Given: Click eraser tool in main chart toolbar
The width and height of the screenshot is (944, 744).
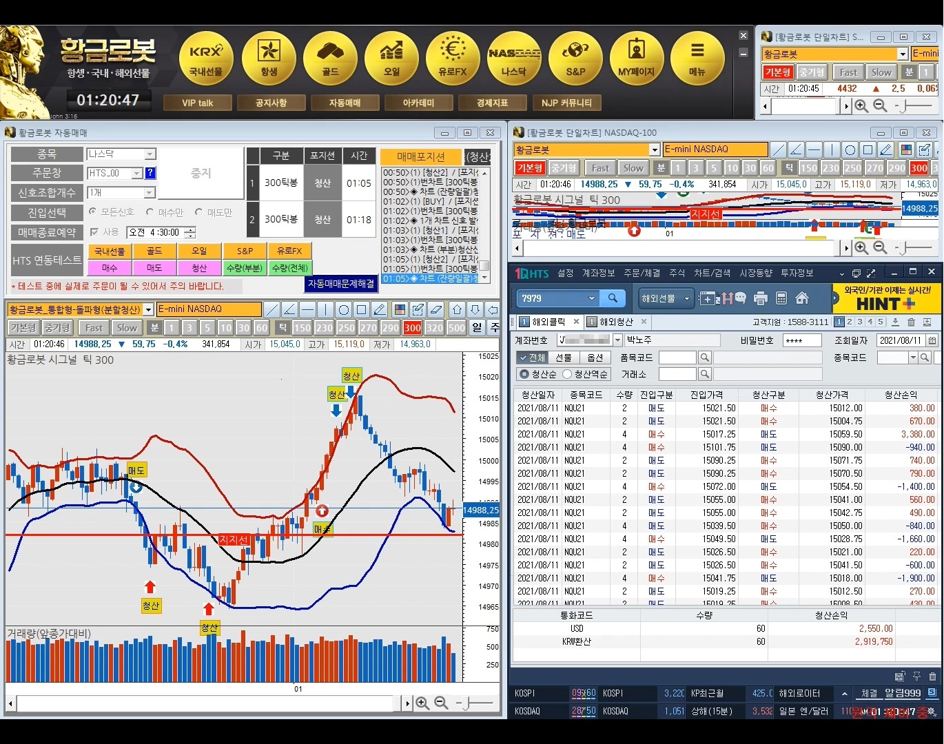Looking at the screenshot, I should coord(435,309).
